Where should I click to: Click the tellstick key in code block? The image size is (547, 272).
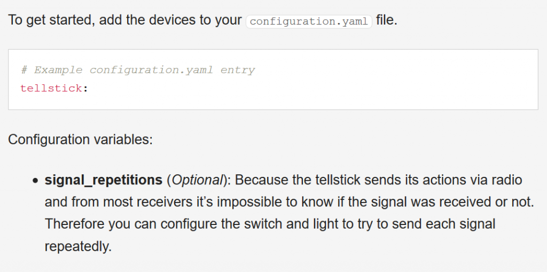coord(51,88)
